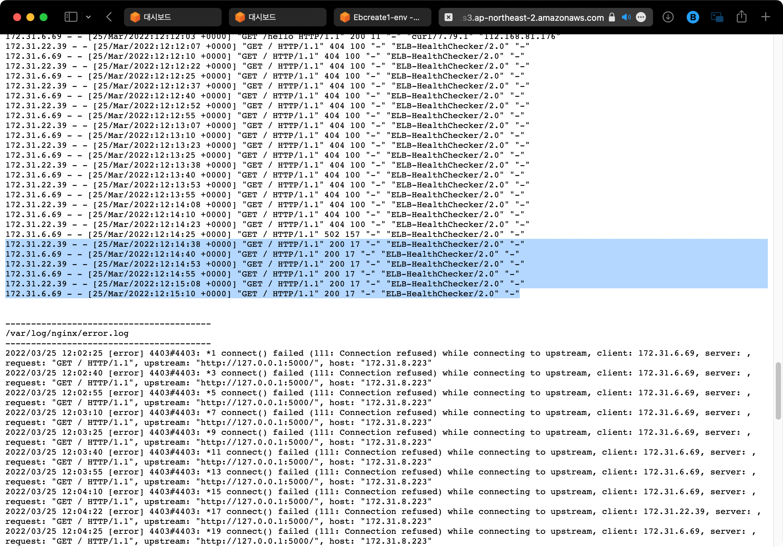Screen dimensions: 783x547
Task: Click the lock icon in address bar
Action: pos(612,17)
